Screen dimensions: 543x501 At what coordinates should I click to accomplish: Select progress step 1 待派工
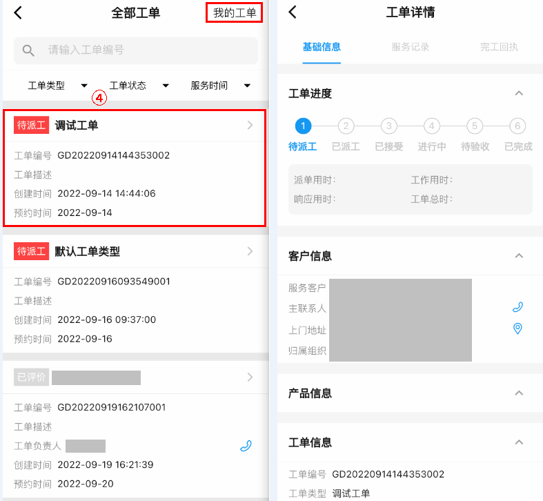tap(303, 126)
